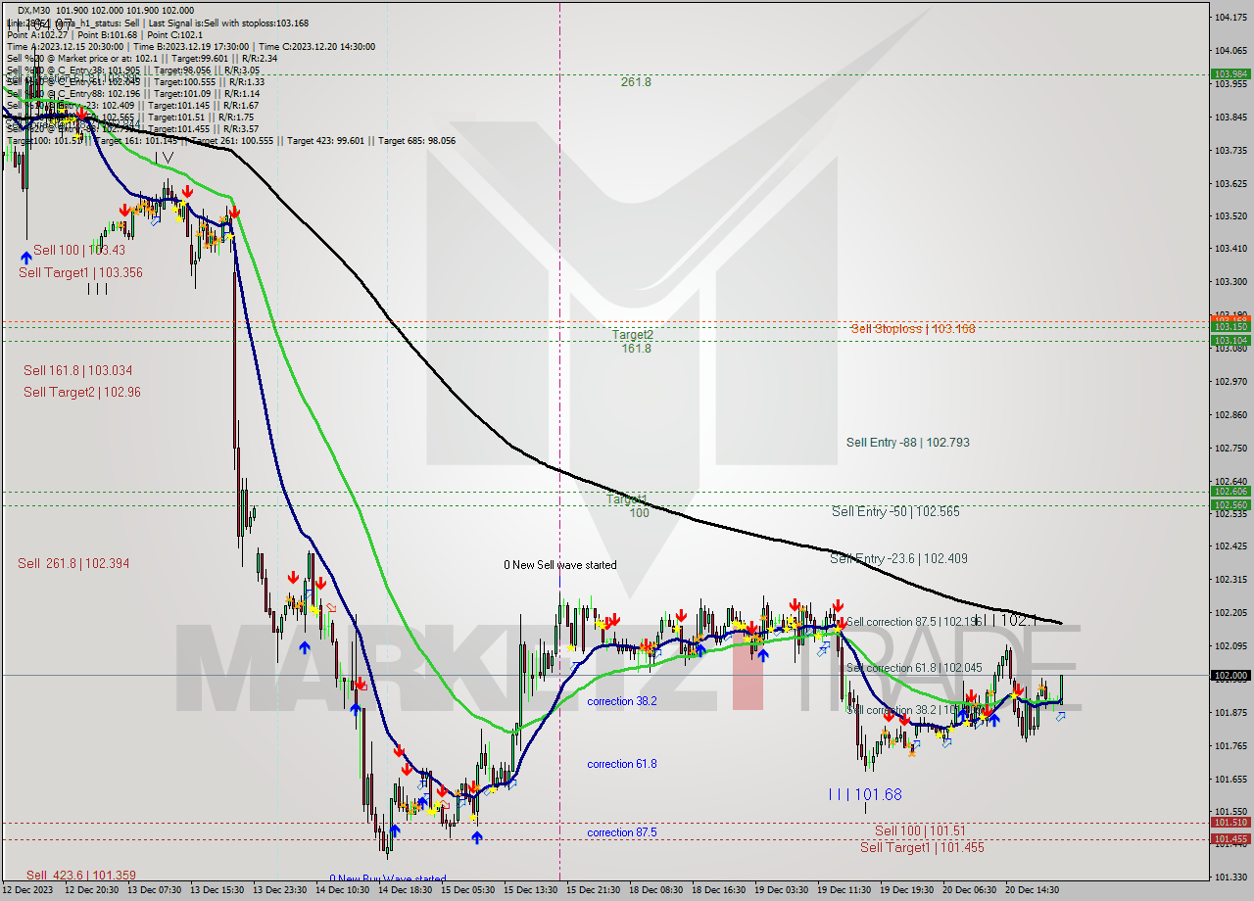Click the green 102.606 price tag
Image resolution: width=1254 pixels, height=901 pixels.
(x=1230, y=492)
